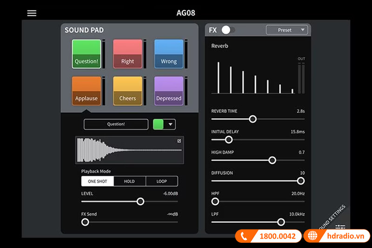This screenshot has height=248, width=372.
Task: Select LOOP playback mode
Action: (x=161, y=181)
